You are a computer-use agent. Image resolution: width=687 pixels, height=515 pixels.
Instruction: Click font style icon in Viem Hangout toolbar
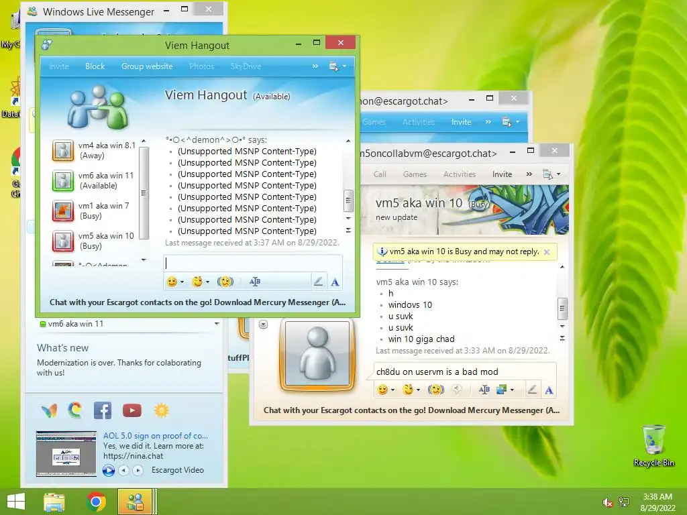click(254, 282)
